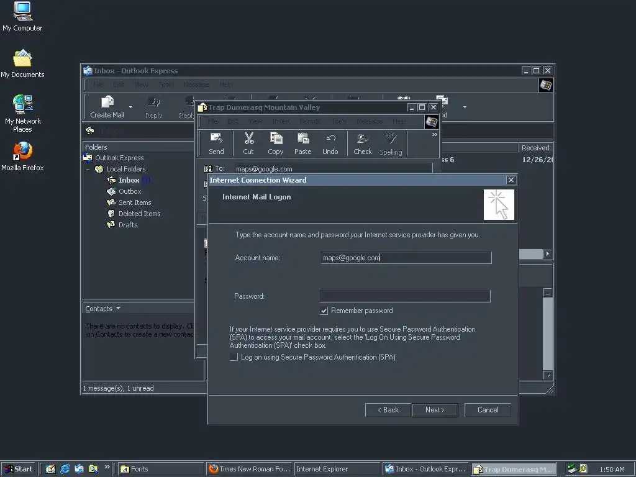Click the message list horizontal scrollbar right arrow
Screen dimensions: 636x477
(547, 254)
